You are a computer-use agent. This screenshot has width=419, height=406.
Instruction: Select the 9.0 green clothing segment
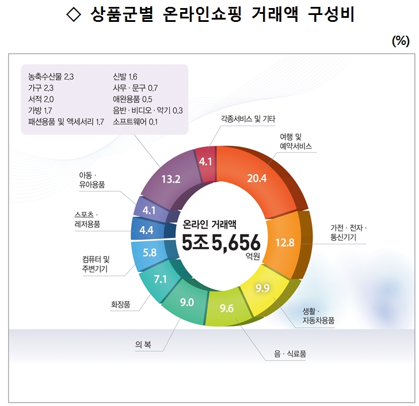click(186, 302)
